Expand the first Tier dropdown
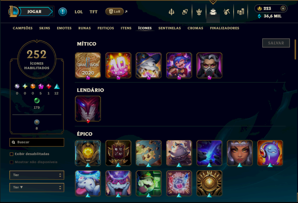Screen dimensions: 298x203 (x=37, y=175)
